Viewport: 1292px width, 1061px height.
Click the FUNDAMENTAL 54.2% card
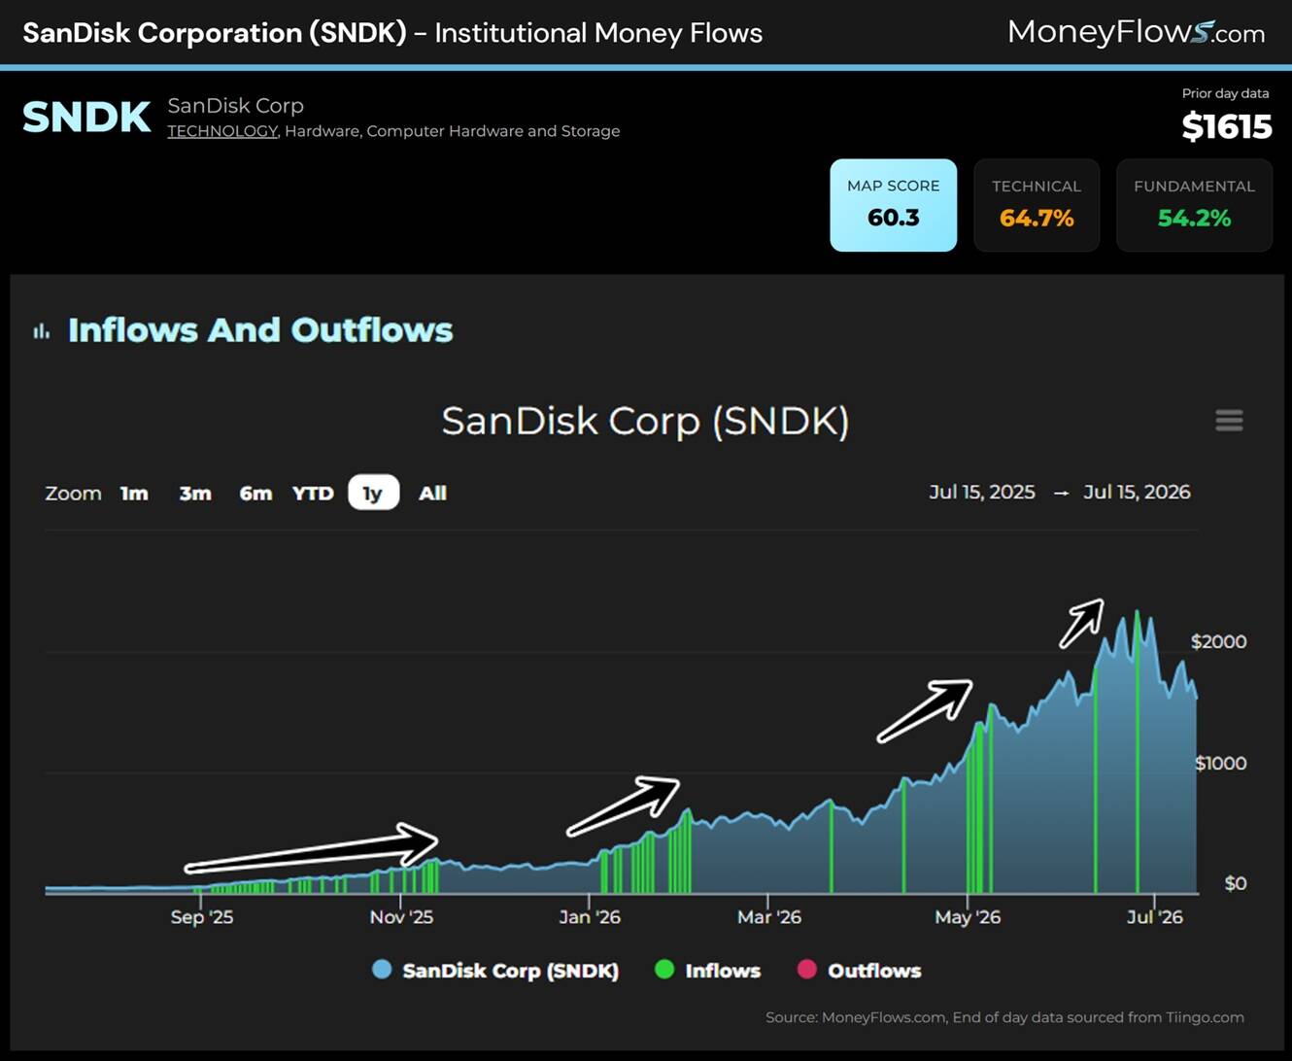1194,205
